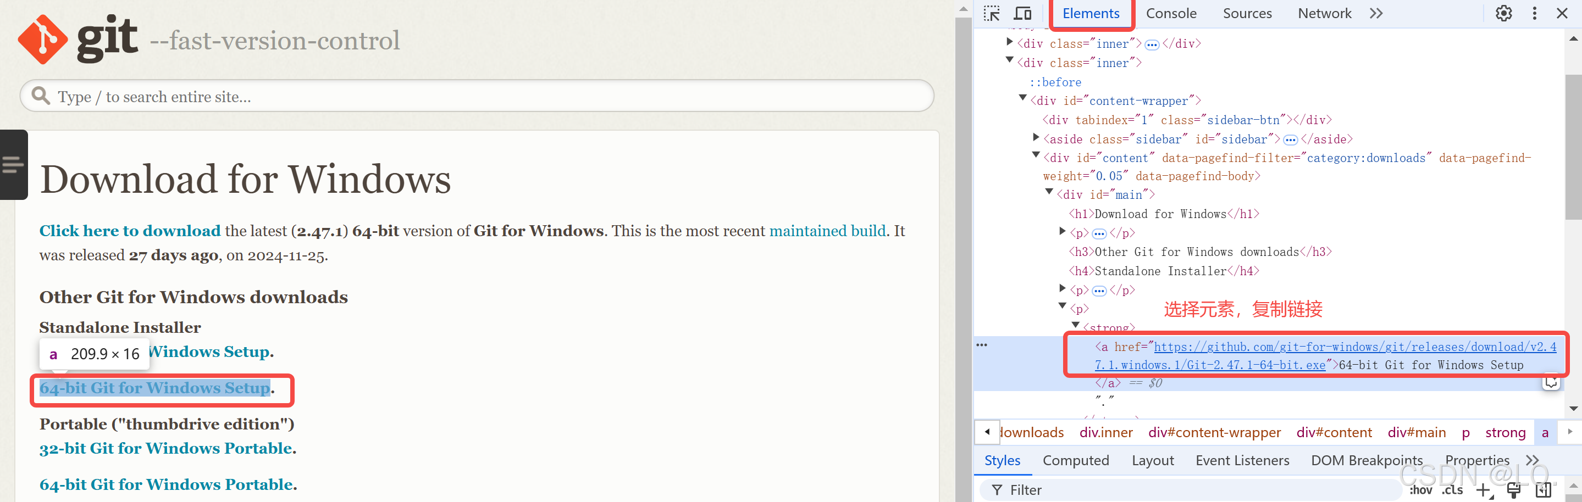This screenshot has height=502, width=1582.
Task: Open the Event Listeners pane tab
Action: coord(1242,460)
